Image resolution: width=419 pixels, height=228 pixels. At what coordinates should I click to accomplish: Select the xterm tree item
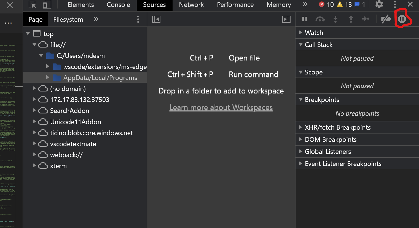click(59, 166)
